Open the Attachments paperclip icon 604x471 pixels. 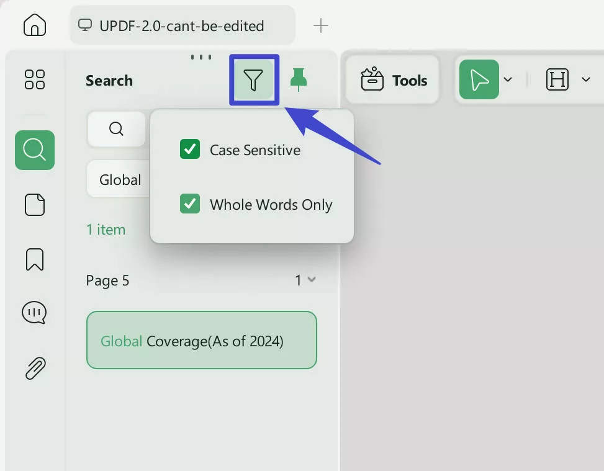pyautogui.click(x=35, y=368)
